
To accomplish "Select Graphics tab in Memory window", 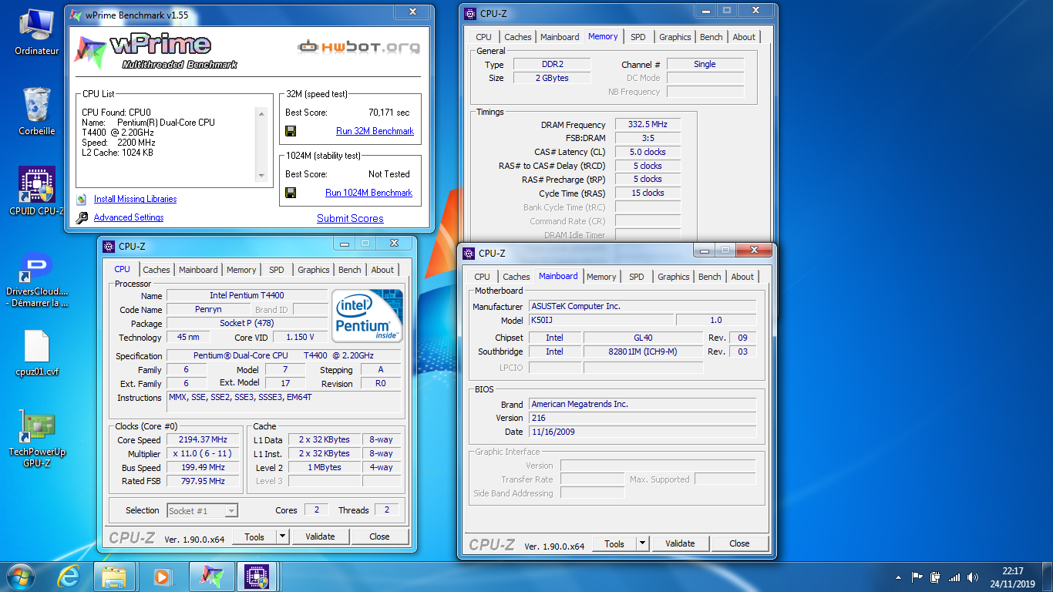I will [x=675, y=37].
